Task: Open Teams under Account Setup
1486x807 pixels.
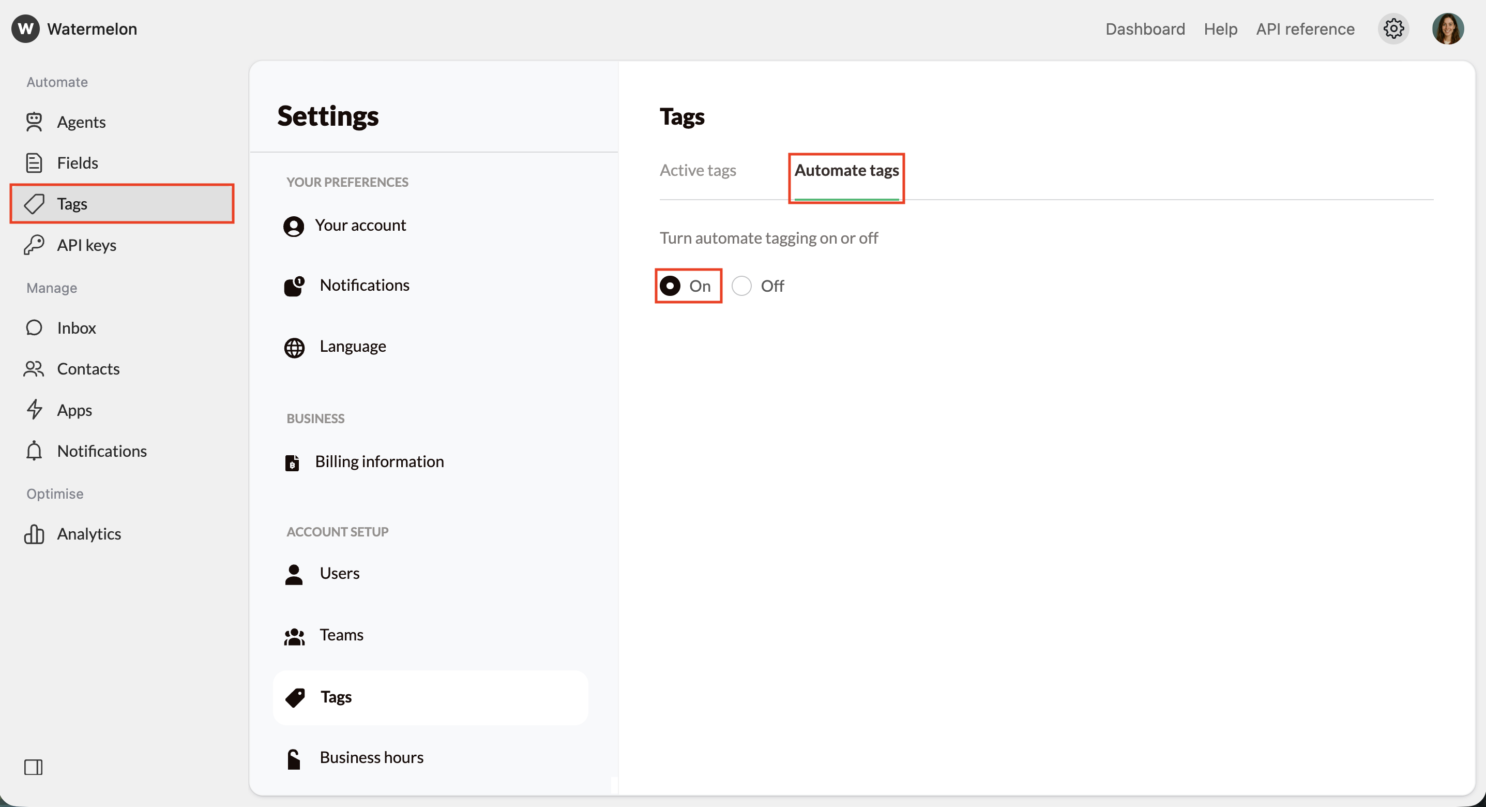Action: [x=341, y=634]
